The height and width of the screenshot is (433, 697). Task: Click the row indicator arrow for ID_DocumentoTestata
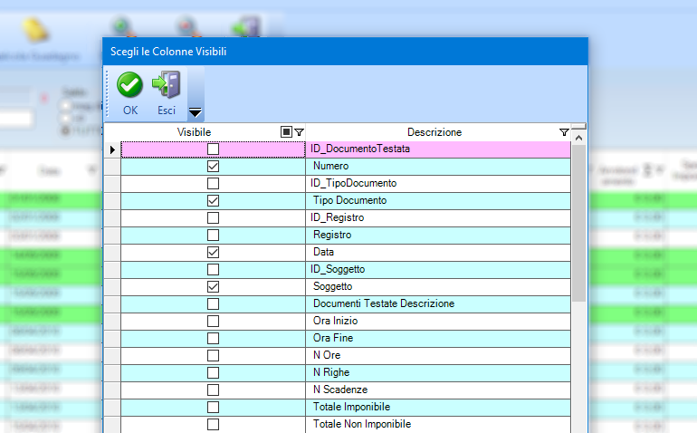click(x=112, y=149)
